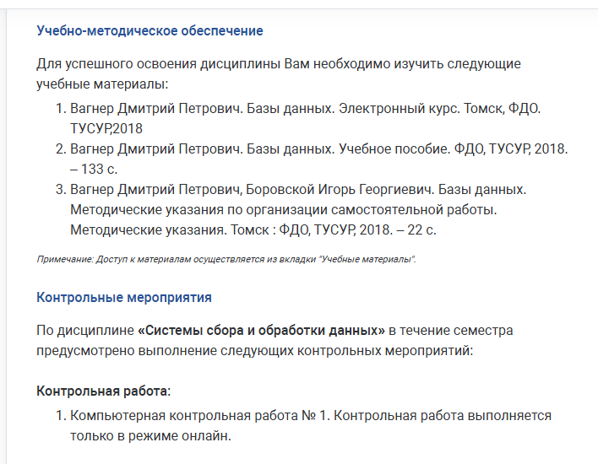Viewport: 598px width, 464px height.
Task: Click the text только в режиме онлайн
Action: [x=150, y=437]
